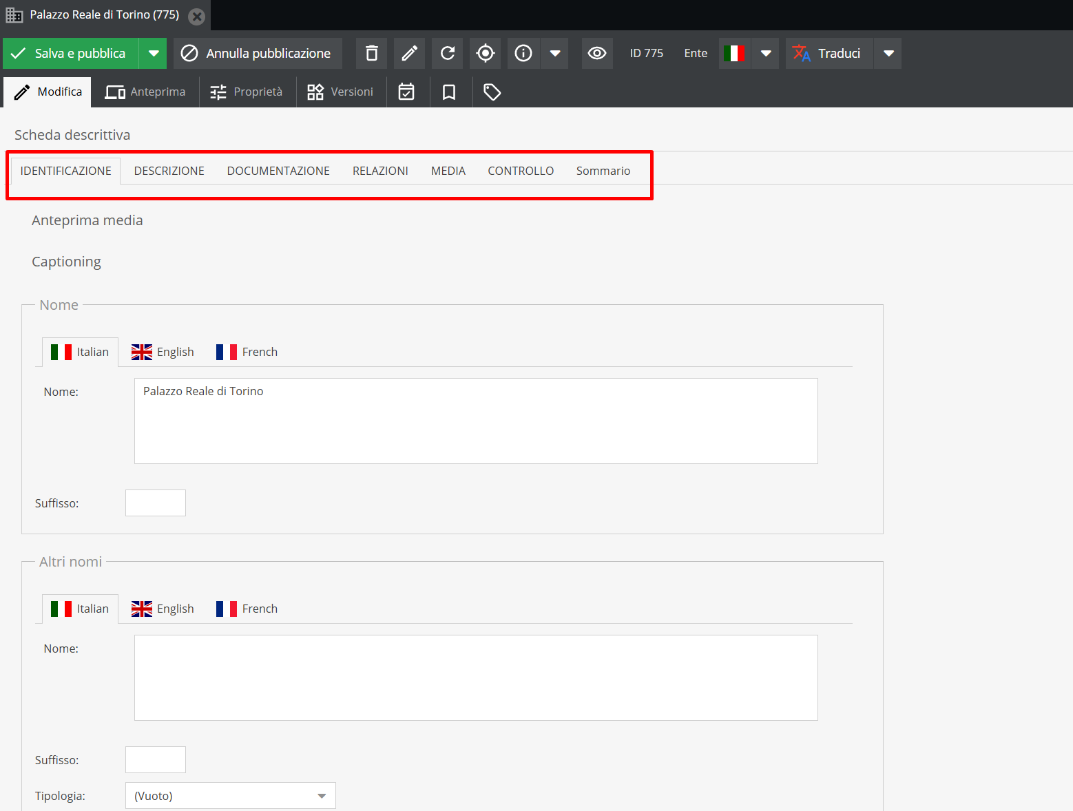1073x811 pixels.
Task: Switch to the Anteprima tab
Action: [x=145, y=92]
